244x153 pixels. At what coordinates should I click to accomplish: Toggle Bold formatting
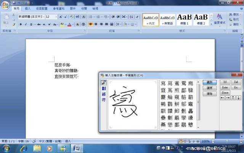point(21,24)
